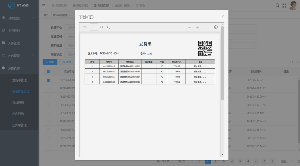Collapse the sidebar with the hamburger icon
This screenshot has height=166, width=300.
click(x=44, y=5)
